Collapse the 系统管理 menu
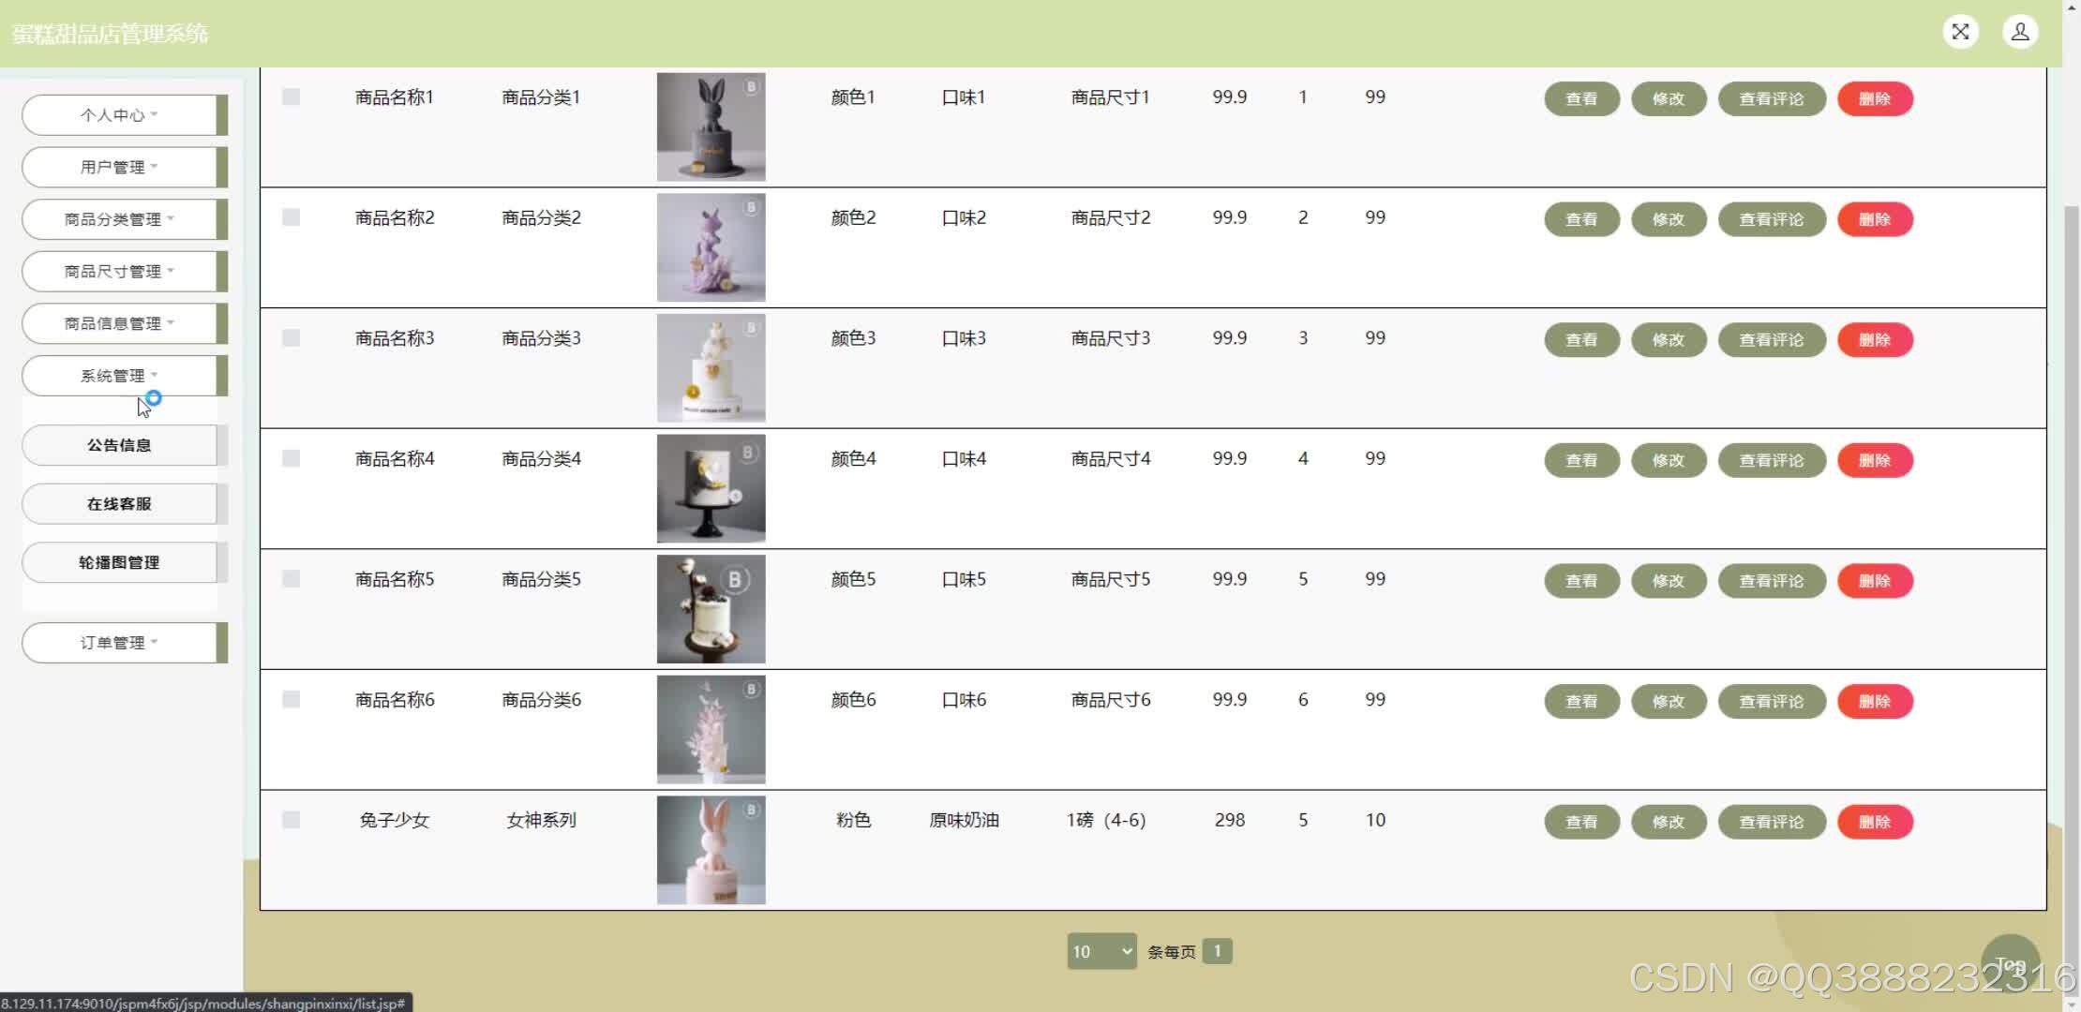 [119, 376]
